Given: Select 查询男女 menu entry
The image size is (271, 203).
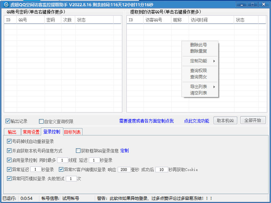Looking at the screenshot, I should [200, 77].
